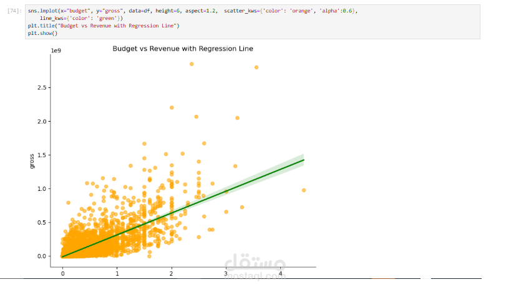Click the x-axis tick label 1
Screen dimensions: 511x287
[117, 274]
